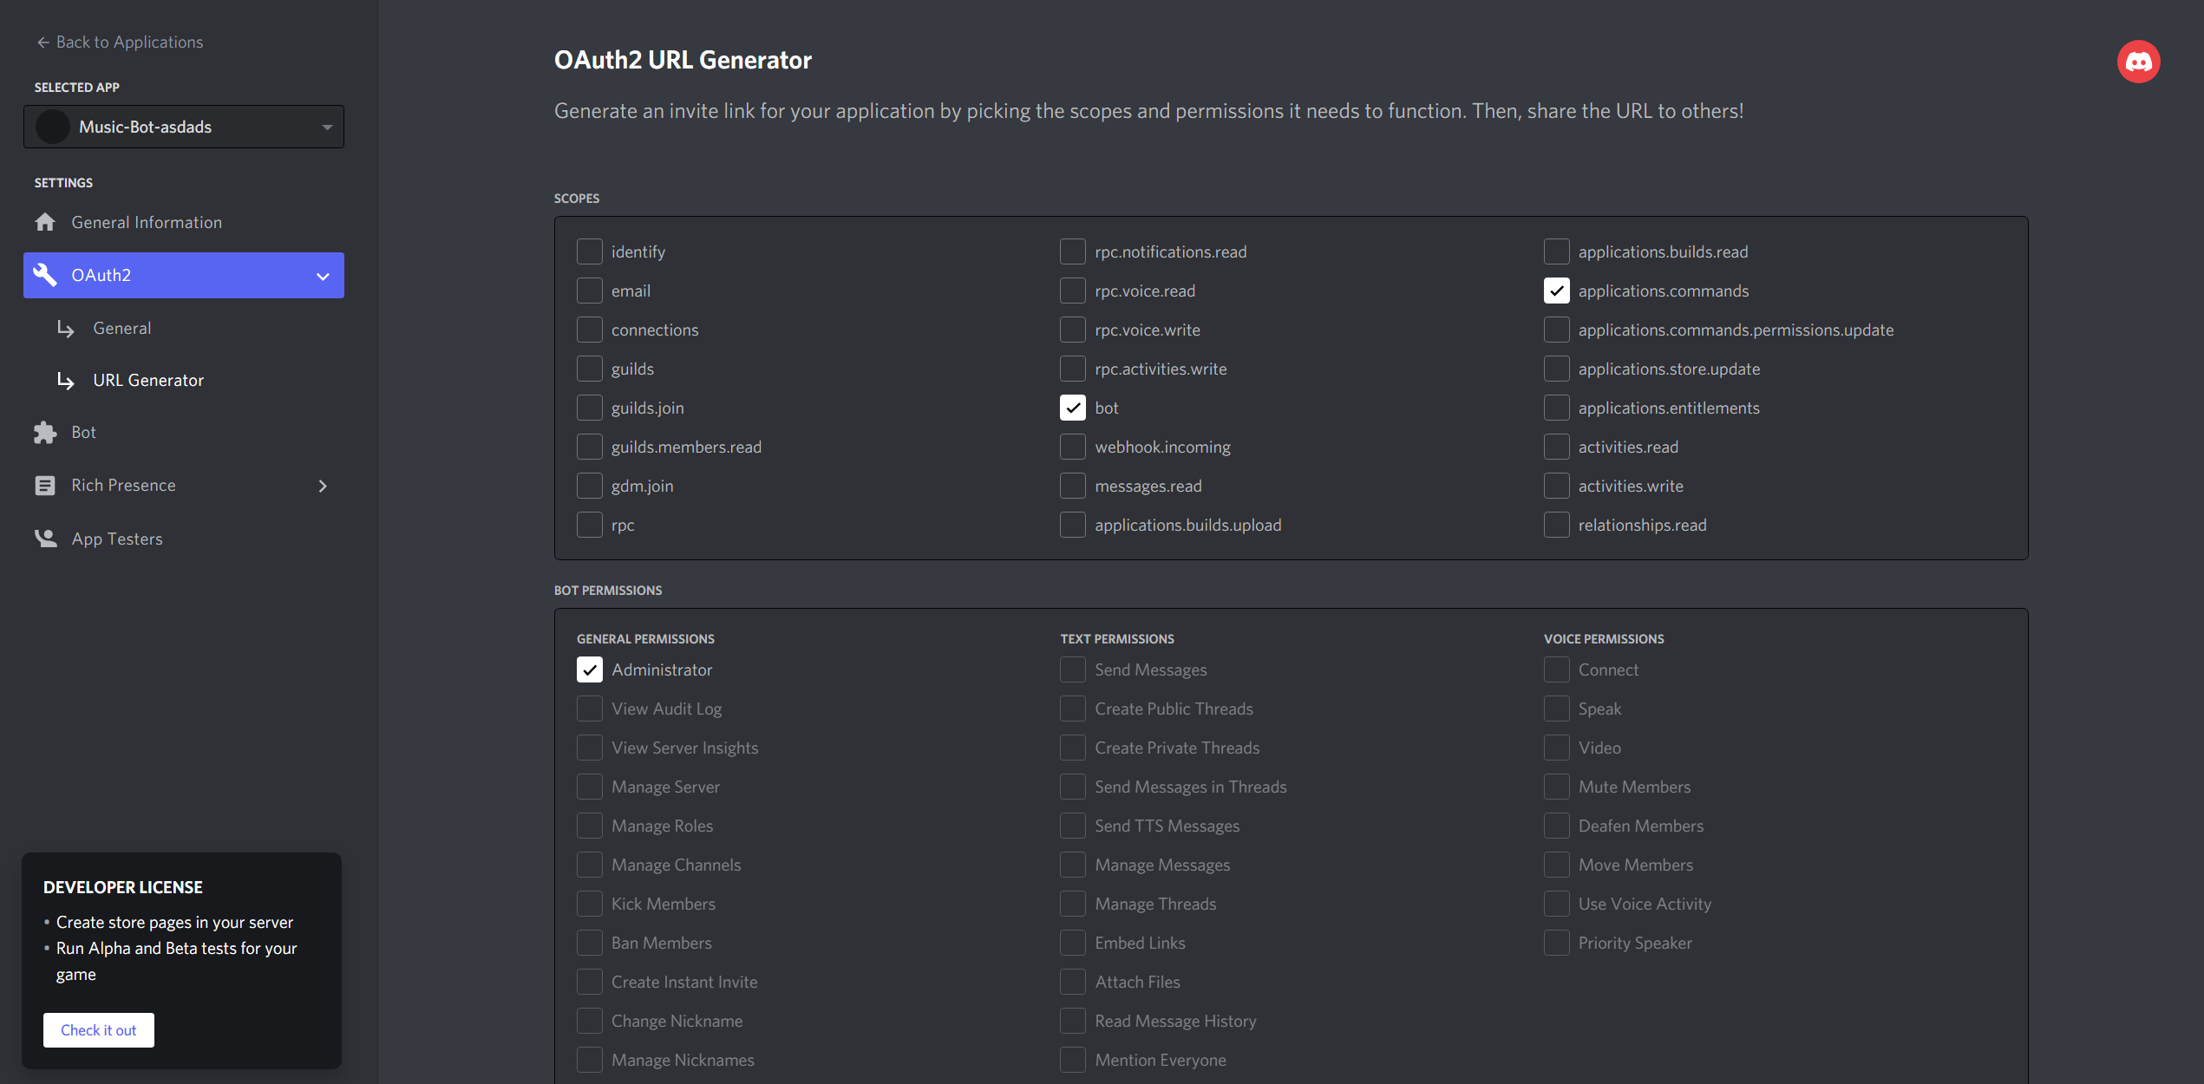Expand the Rich Presence section
Screen dimensions: 2204x1084
click(x=323, y=485)
